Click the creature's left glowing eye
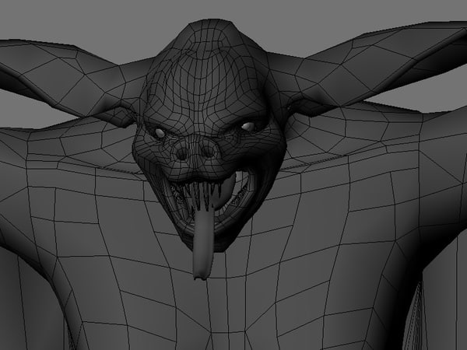The height and width of the screenshot is (350, 467). tap(160, 132)
